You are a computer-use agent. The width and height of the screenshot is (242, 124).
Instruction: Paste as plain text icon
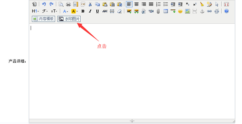pyautogui.click(x=112, y=4)
